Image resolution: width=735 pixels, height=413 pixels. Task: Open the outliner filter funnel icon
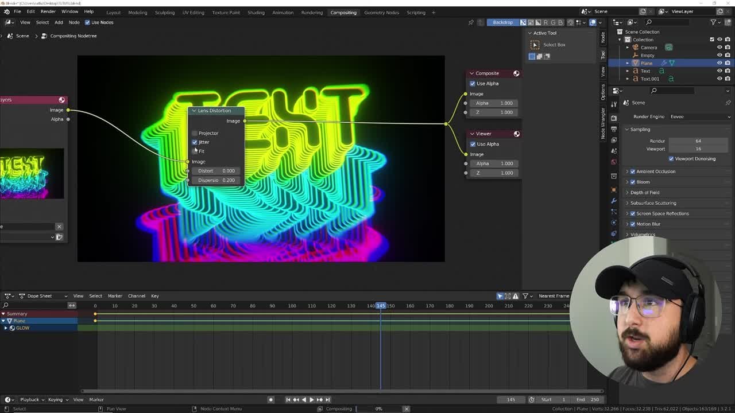712,22
